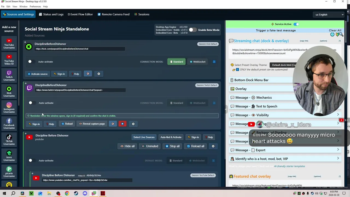Screen dimensions: 350x197
Task: Open the Preferences menu
Action: pyautogui.click(x=35, y=7)
